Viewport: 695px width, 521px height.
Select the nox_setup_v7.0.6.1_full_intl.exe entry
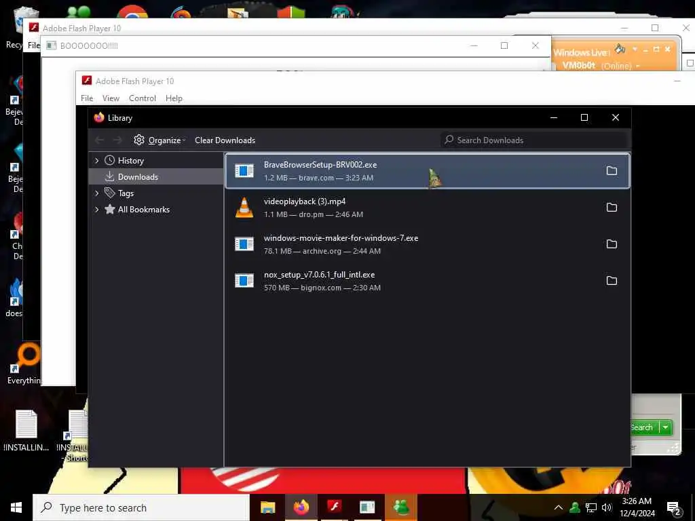[x=428, y=280]
